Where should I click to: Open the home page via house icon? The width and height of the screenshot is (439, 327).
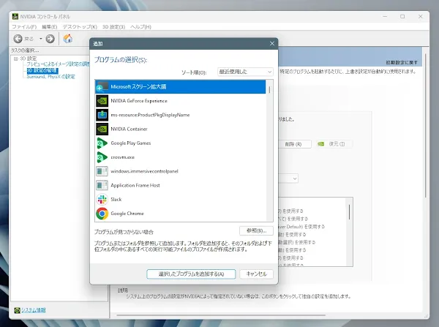click(68, 38)
